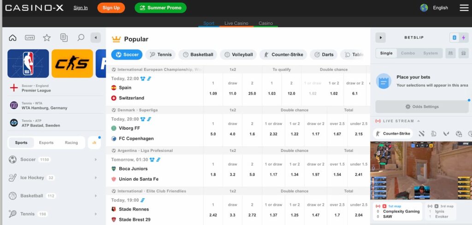
Task: Select the Counter-Strike popular filter chip
Action: (283, 54)
